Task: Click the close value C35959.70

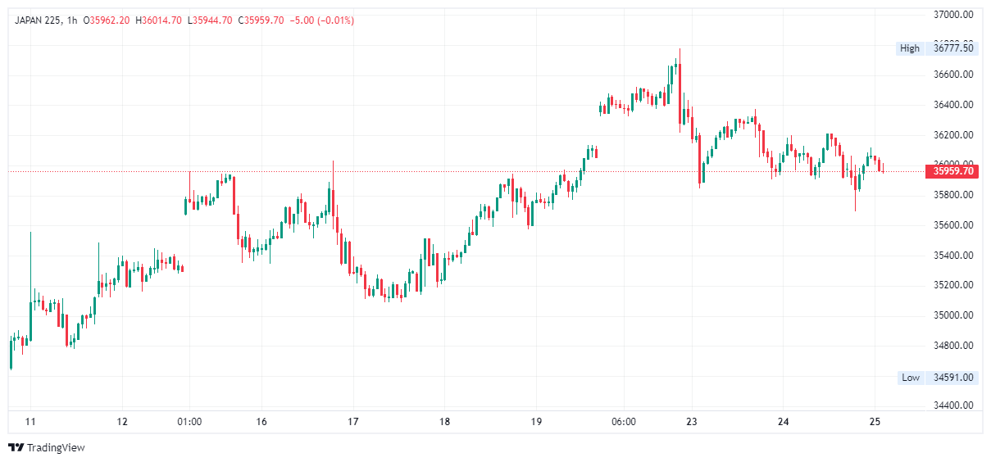Action: 261,20
